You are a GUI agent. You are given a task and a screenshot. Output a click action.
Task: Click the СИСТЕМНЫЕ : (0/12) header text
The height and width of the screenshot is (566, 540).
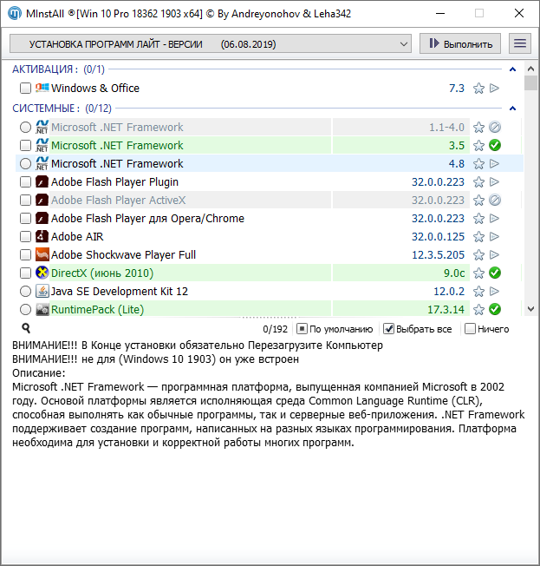click(x=62, y=109)
